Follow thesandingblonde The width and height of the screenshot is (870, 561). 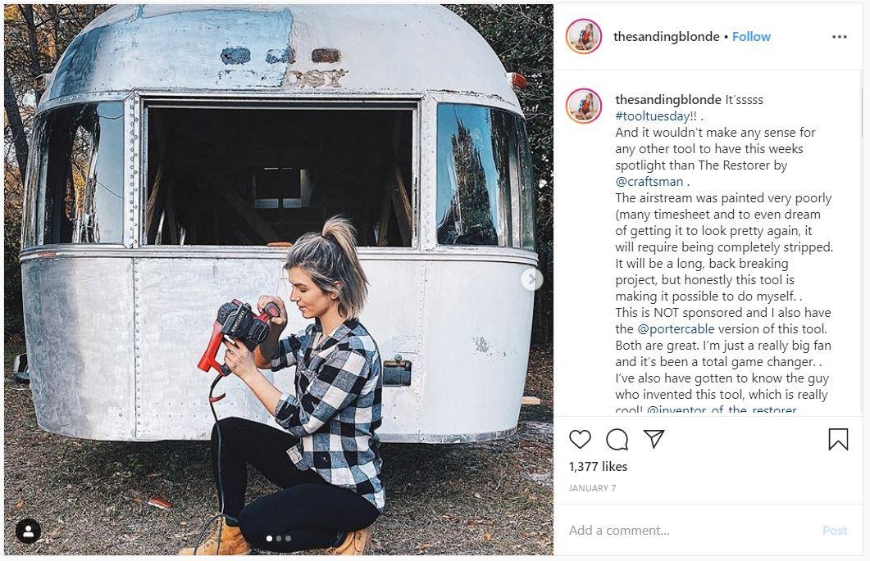pos(751,37)
